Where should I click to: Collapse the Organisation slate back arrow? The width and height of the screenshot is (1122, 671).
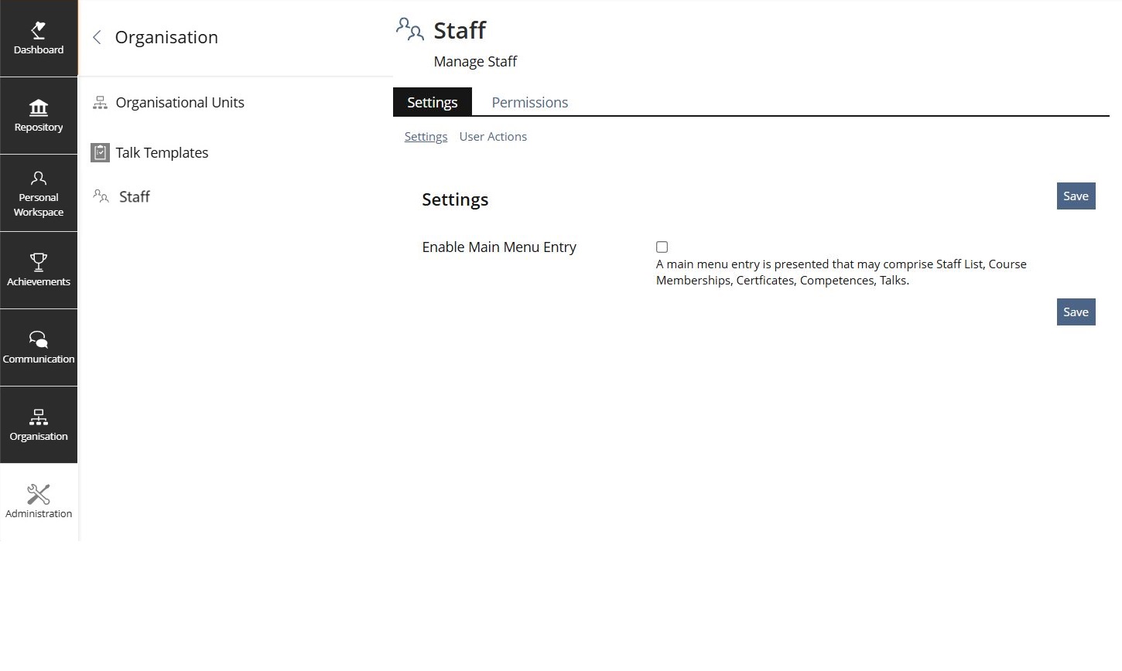(x=97, y=37)
